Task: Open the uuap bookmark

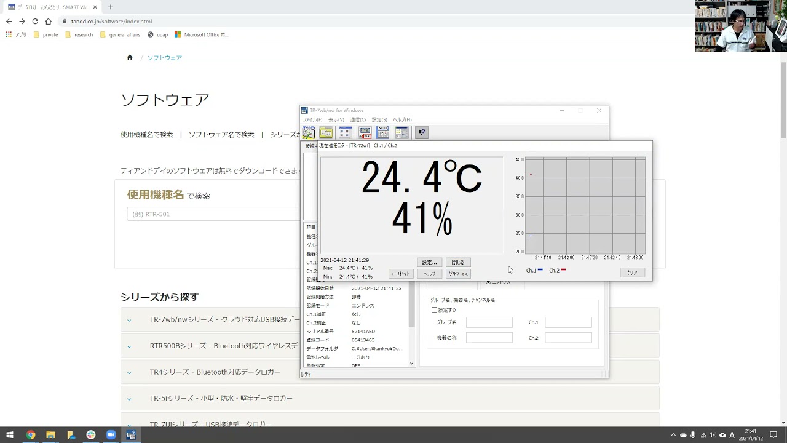Action: tap(158, 34)
